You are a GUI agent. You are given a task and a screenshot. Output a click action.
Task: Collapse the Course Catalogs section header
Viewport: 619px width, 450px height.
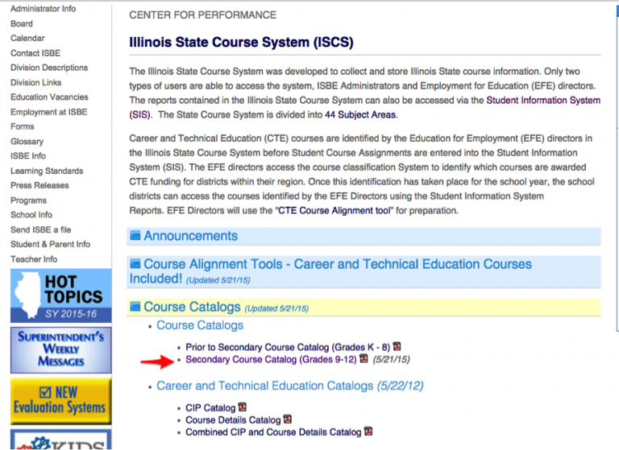pos(192,307)
